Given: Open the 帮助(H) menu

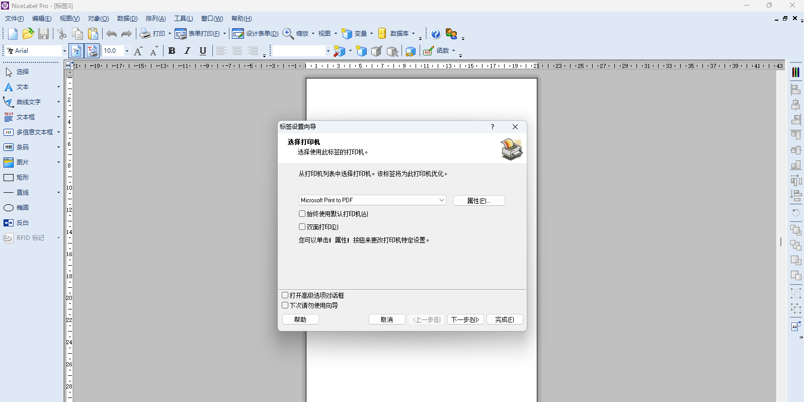Looking at the screenshot, I should click(242, 19).
